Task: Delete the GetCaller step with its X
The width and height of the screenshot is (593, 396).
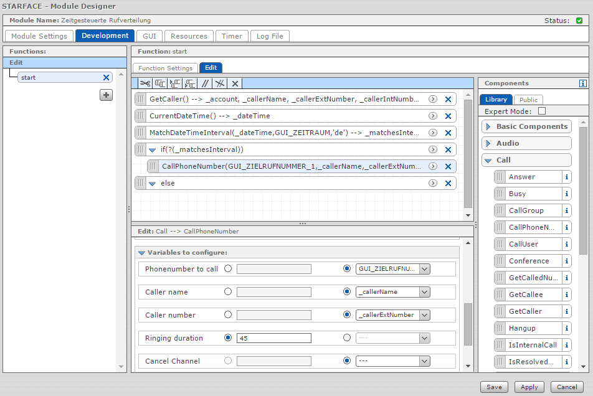Action: [448, 99]
